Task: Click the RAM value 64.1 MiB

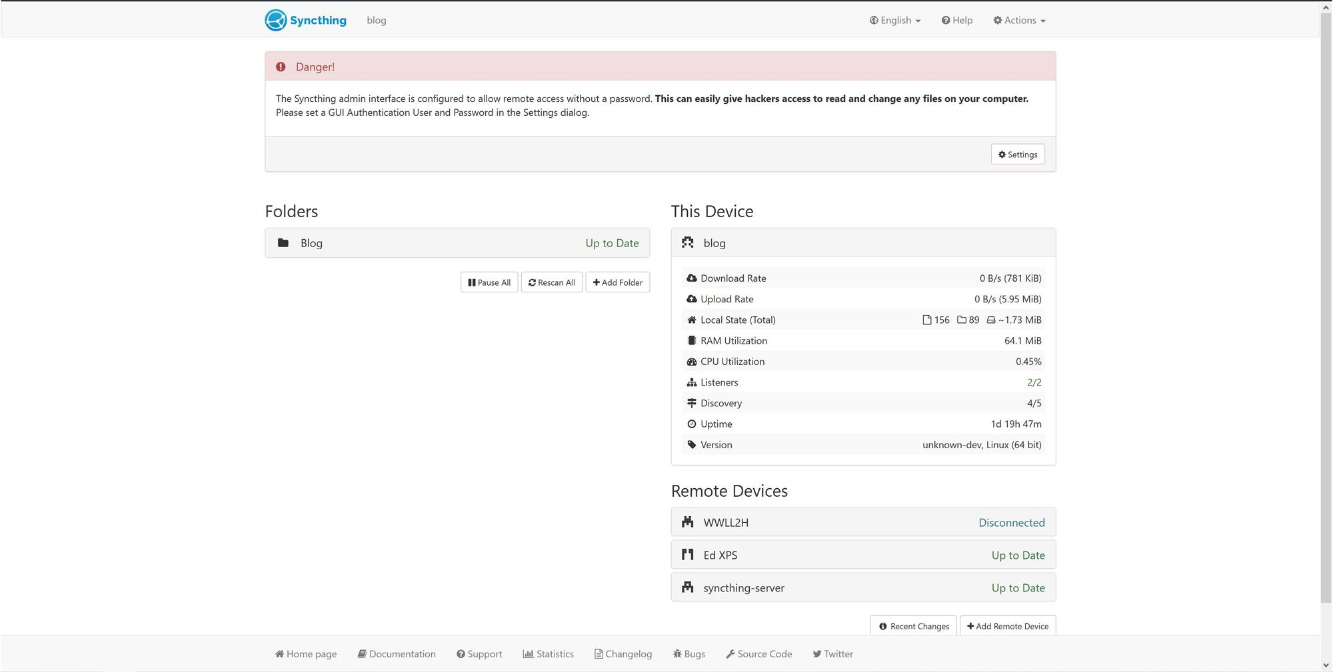Action: 1023,340
